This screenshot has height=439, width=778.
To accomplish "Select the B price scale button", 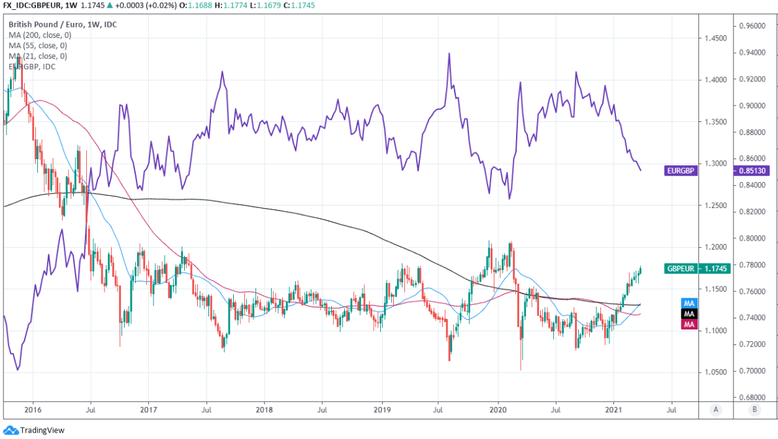I will click(x=755, y=409).
